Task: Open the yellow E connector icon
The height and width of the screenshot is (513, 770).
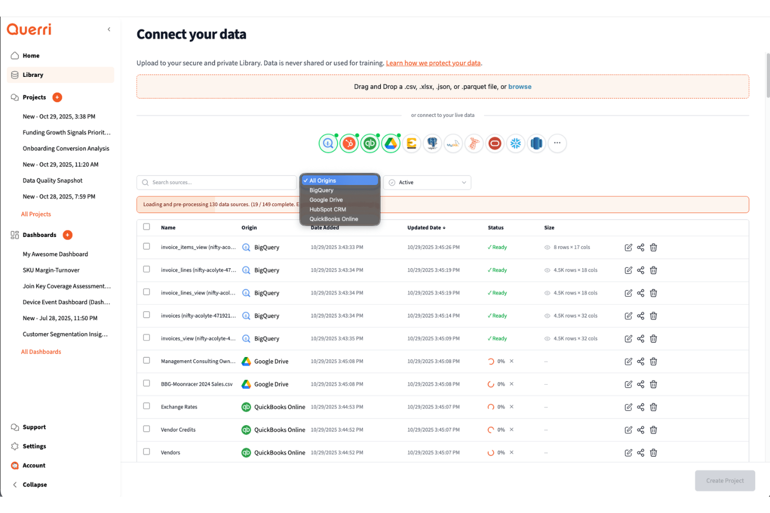Action: (412, 143)
